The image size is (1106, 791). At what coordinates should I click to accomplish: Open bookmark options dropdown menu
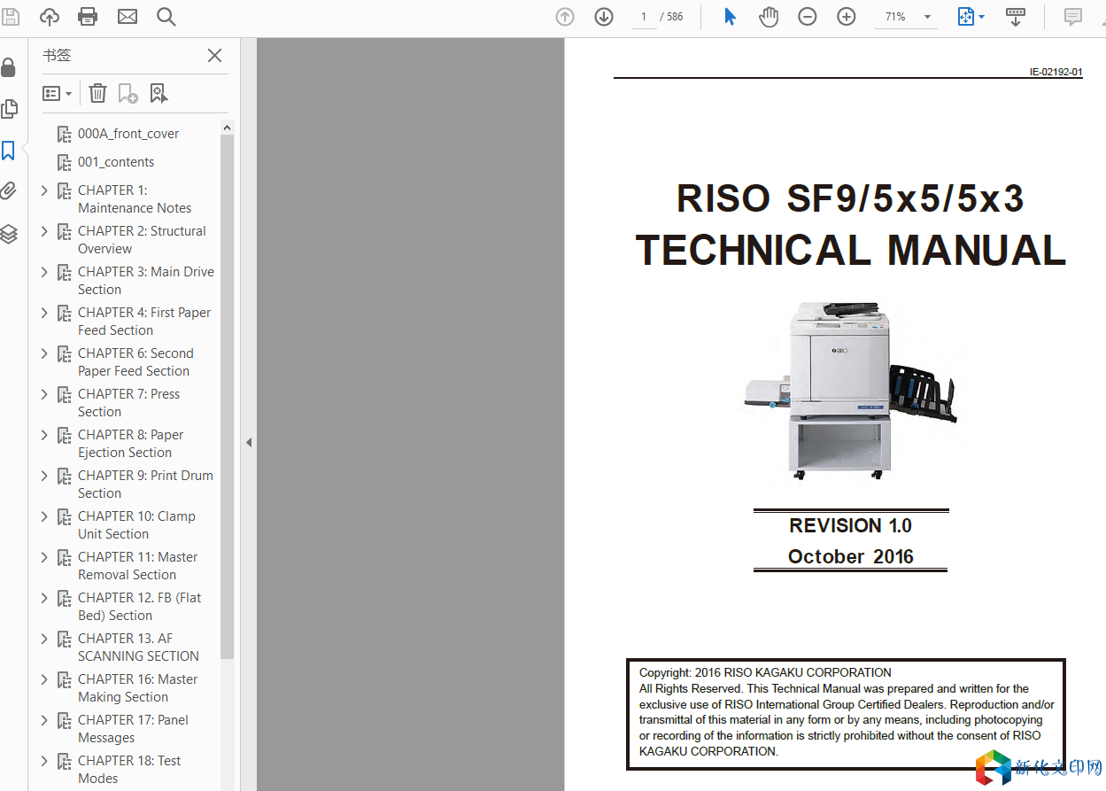[x=58, y=93]
